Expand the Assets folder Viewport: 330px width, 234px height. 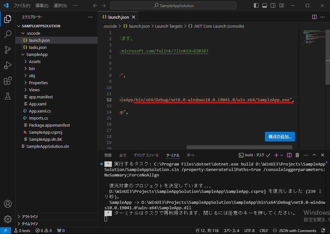pyautogui.click(x=56, y=61)
